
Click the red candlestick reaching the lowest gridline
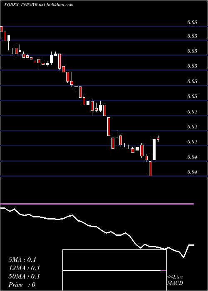[x=150, y=168]
